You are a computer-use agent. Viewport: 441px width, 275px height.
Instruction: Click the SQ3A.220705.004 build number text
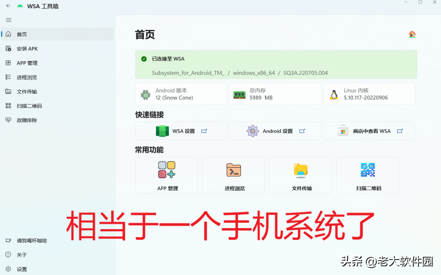pos(305,73)
